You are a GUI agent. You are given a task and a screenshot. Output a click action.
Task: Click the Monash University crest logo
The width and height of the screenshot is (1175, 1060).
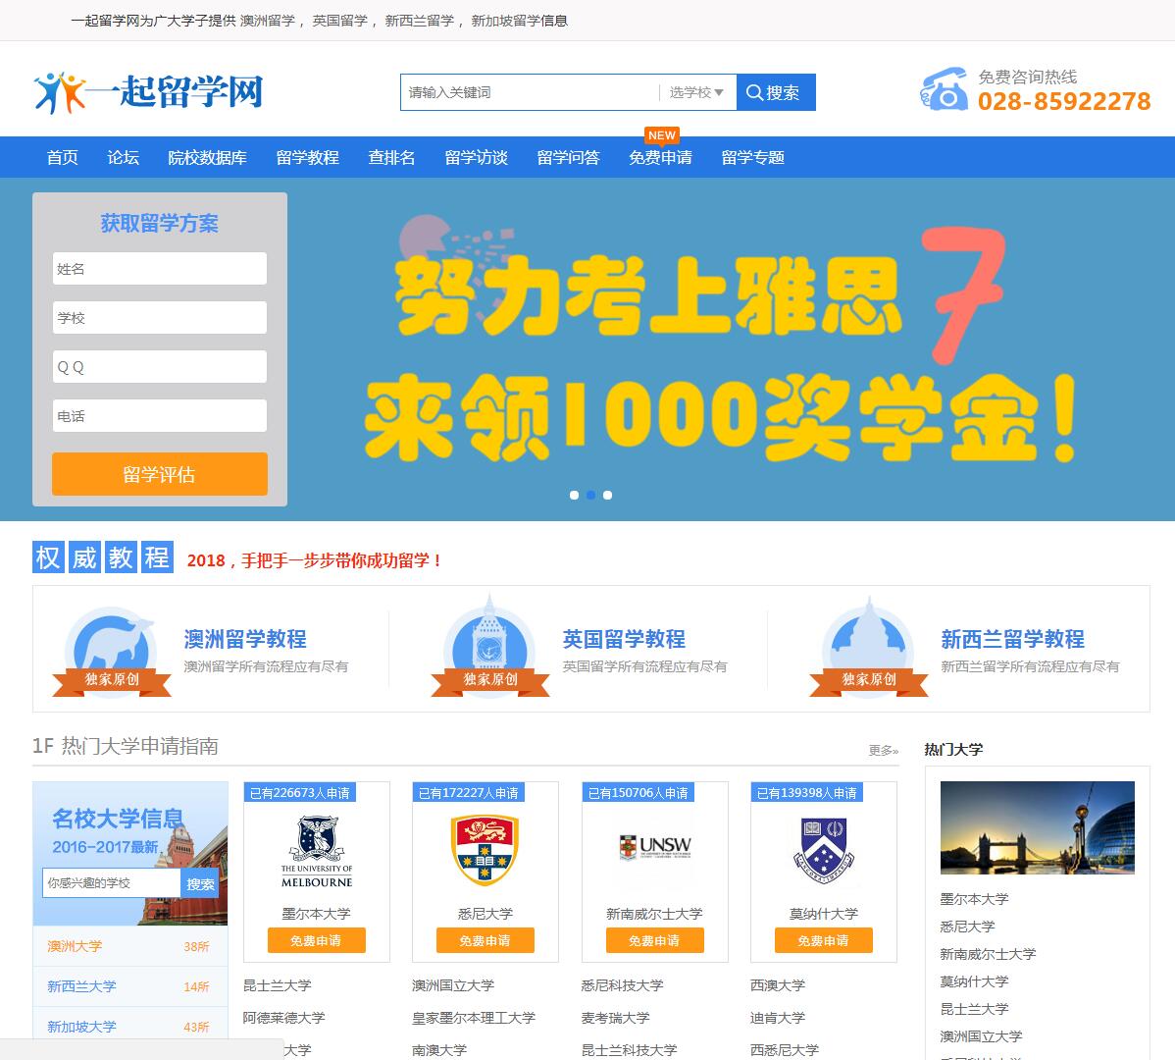pos(824,850)
